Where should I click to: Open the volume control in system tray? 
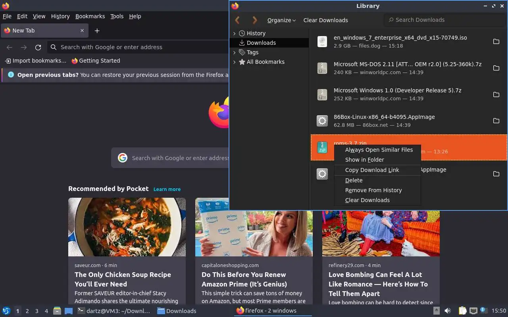coord(448,311)
